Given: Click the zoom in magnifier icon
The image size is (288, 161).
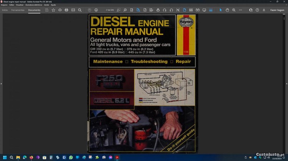Looking at the screenshot, I should tap(234, 10).
